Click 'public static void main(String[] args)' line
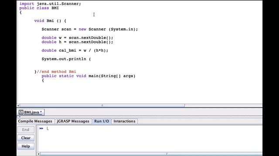 coord(88,76)
